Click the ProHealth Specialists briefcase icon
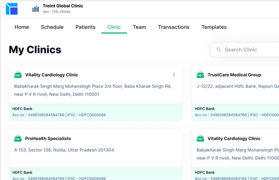The height and width of the screenshot is (180, 279). tap(18, 139)
